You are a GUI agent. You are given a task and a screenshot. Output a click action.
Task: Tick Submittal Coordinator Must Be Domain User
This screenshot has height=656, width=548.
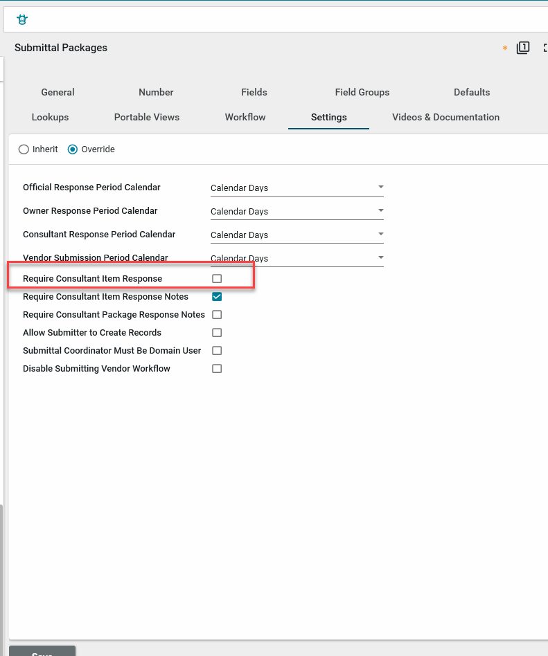[217, 351]
